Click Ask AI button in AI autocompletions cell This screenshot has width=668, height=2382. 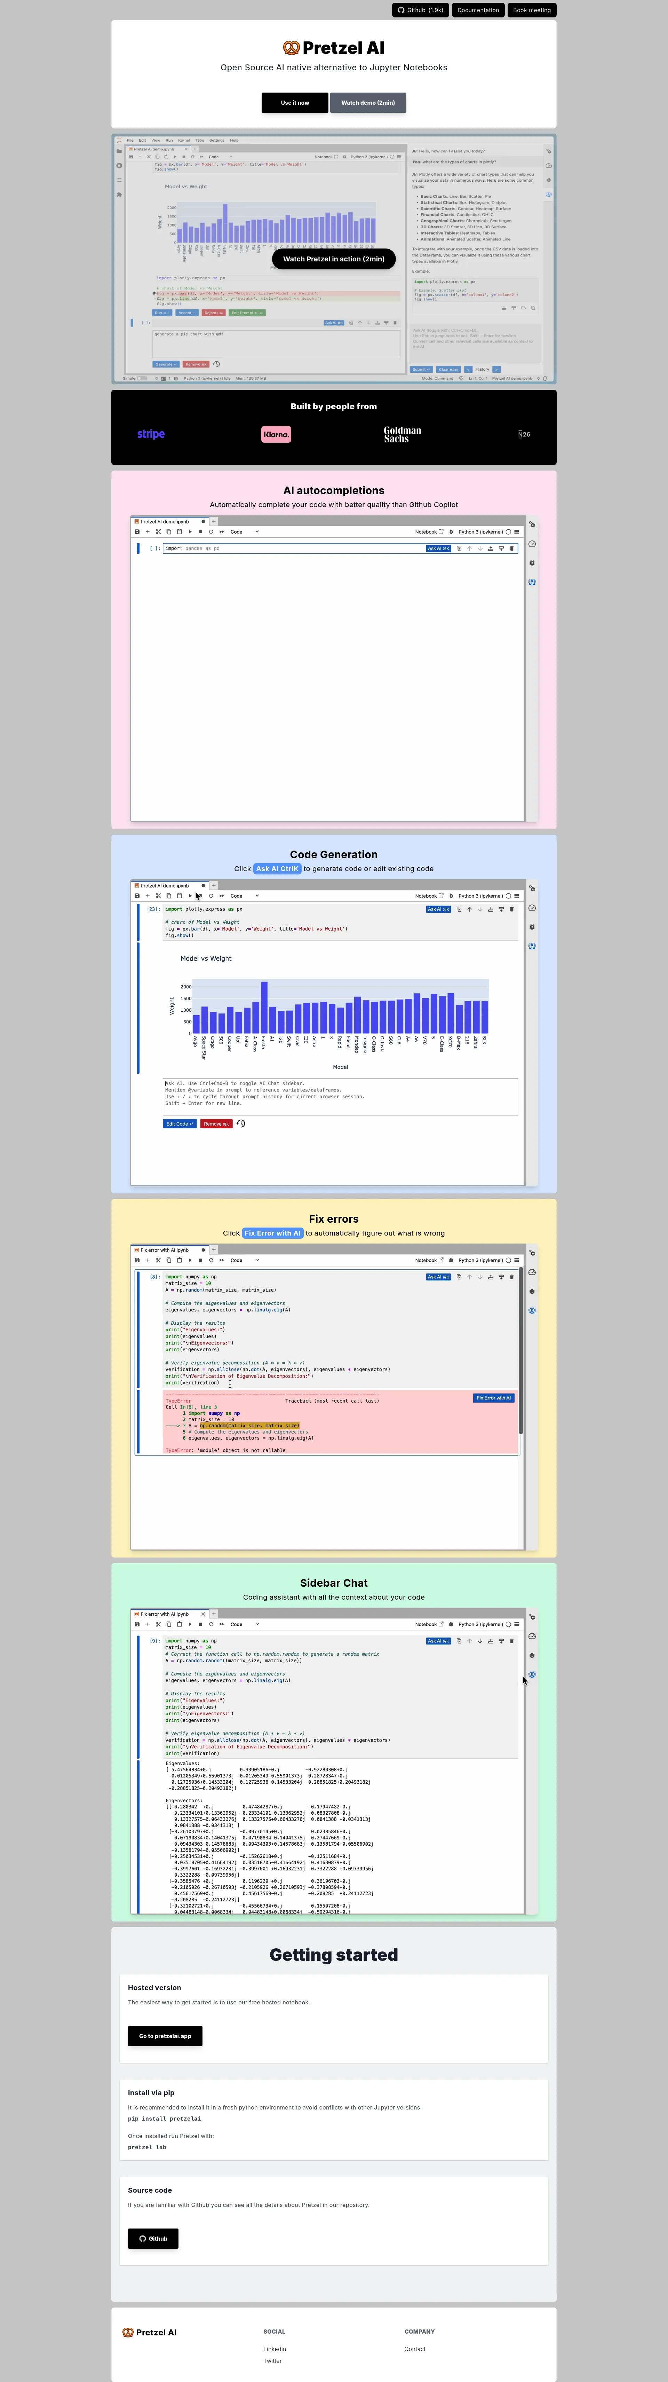(x=439, y=549)
